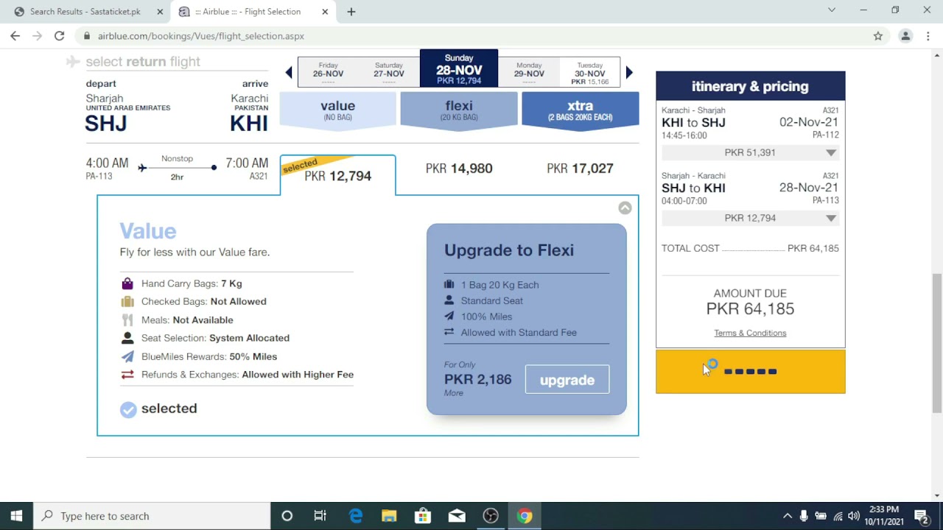Click the PA-113 flight number under departure
The image size is (943, 530).
99,177
